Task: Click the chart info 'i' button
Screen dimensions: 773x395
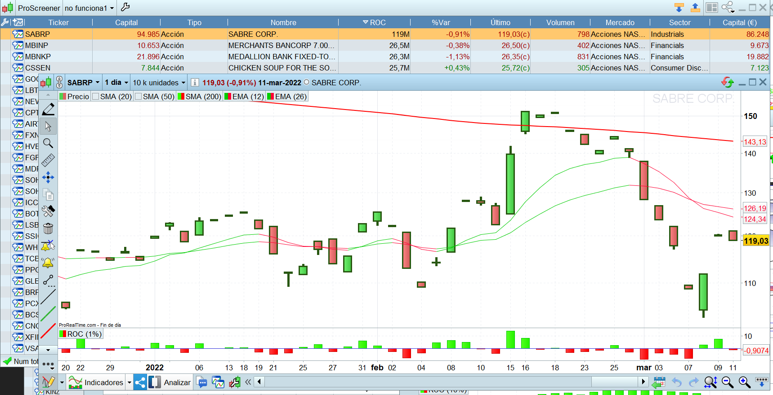Action: (195, 83)
